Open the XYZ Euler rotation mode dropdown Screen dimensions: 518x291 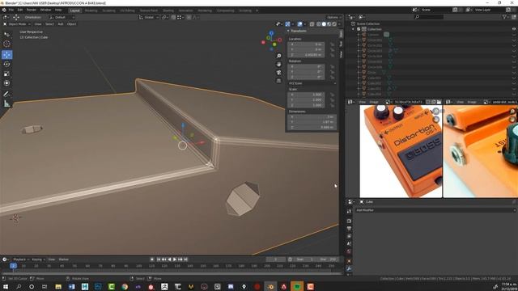[312, 83]
